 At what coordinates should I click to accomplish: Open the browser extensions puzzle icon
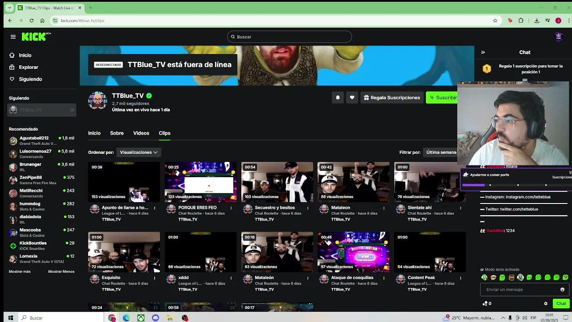pos(521,21)
